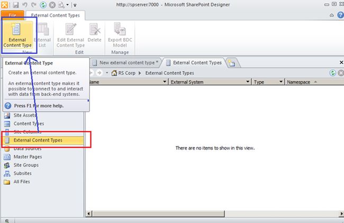The height and width of the screenshot is (223, 344).
Task: Sort by Namespace column header
Action: pyautogui.click(x=298, y=82)
